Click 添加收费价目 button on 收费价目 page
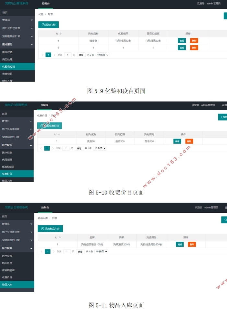227x309 pixels. (50, 126)
